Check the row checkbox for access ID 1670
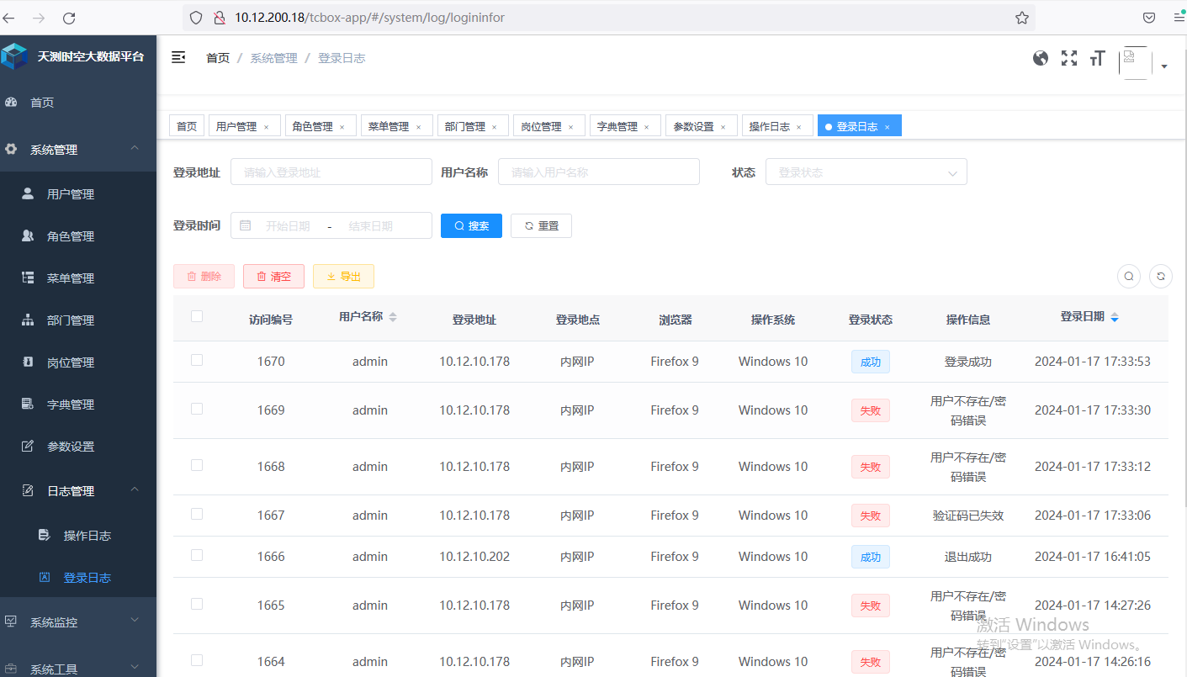 pyautogui.click(x=197, y=360)
